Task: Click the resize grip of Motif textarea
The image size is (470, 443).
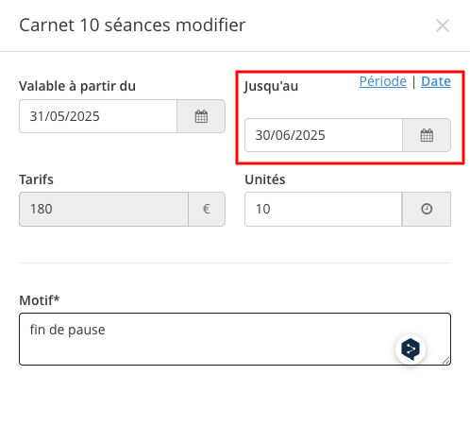Action: [x=446, y=361]
